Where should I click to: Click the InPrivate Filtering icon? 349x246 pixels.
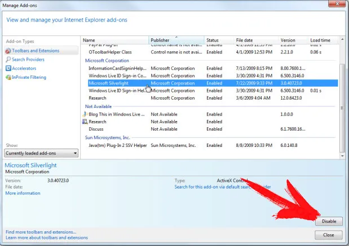coord(8,77)
